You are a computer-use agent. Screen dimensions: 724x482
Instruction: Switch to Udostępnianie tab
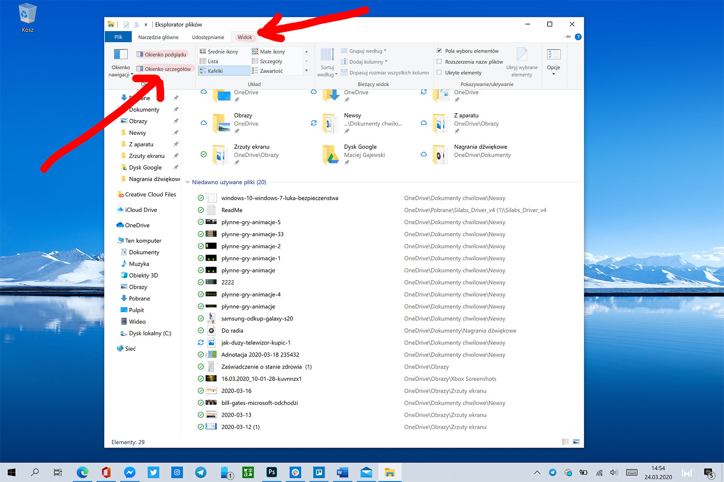click(x=208, y=37)
